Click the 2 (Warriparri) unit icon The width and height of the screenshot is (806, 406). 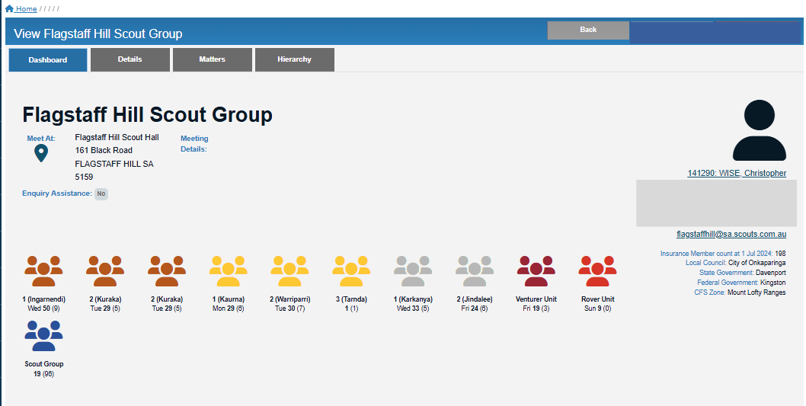tap(289, 270)
